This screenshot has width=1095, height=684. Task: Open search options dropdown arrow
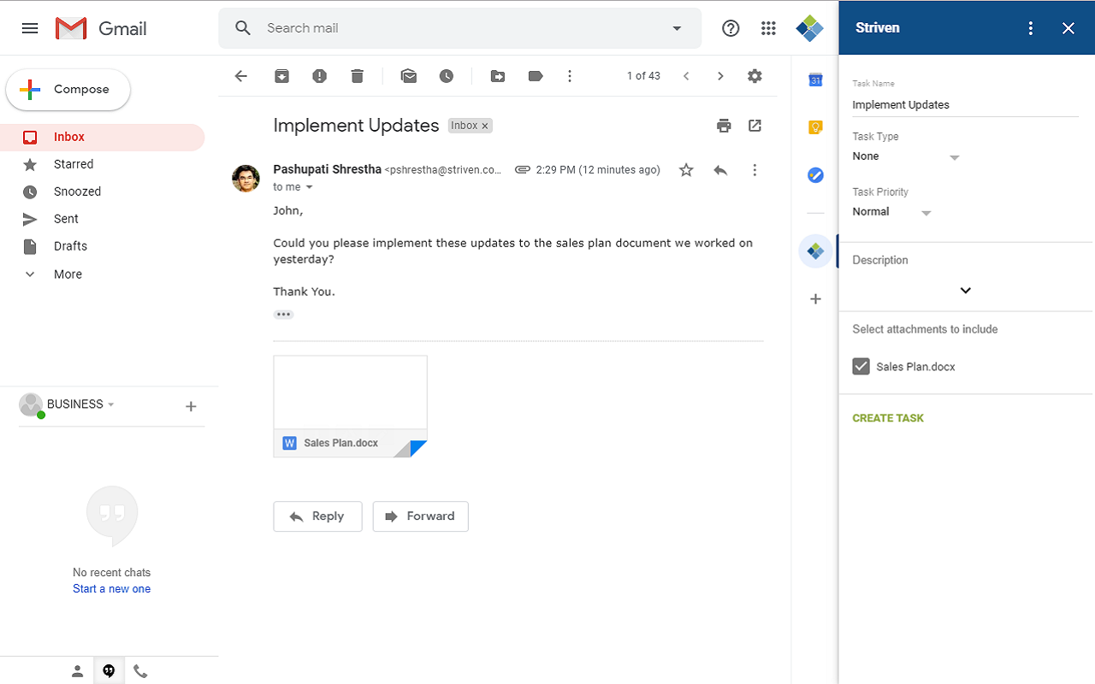(x=677, y=28)
